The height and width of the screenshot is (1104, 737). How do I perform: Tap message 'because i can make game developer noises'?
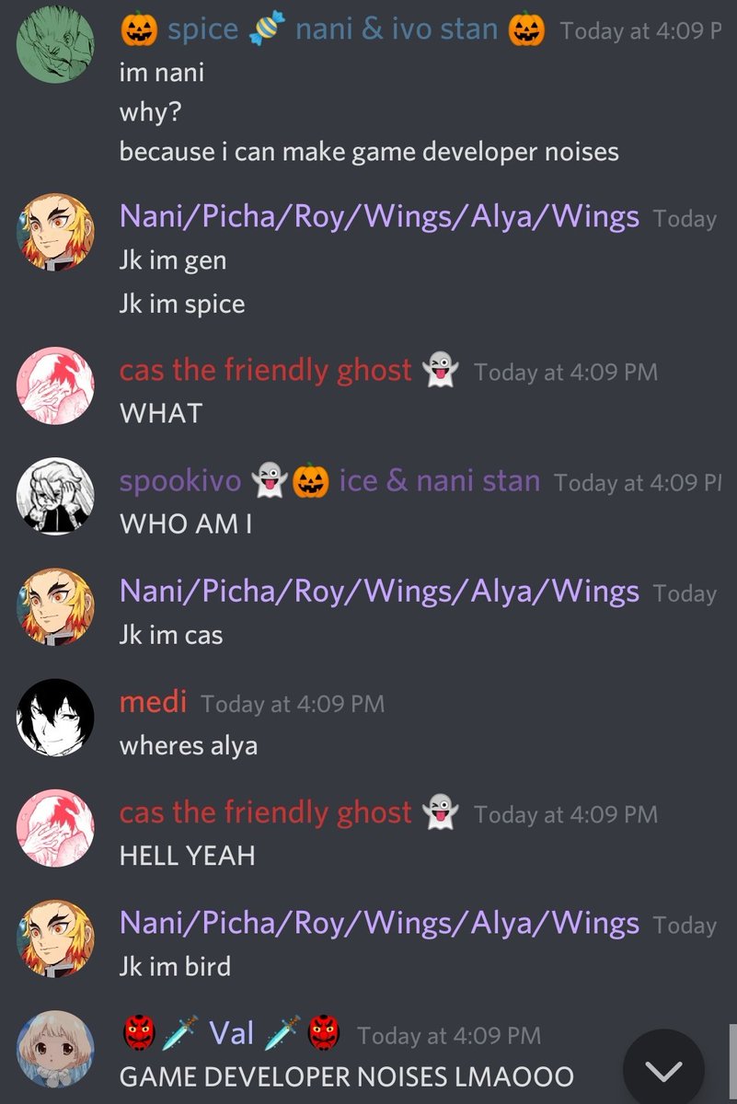click(x=369, y=151)
